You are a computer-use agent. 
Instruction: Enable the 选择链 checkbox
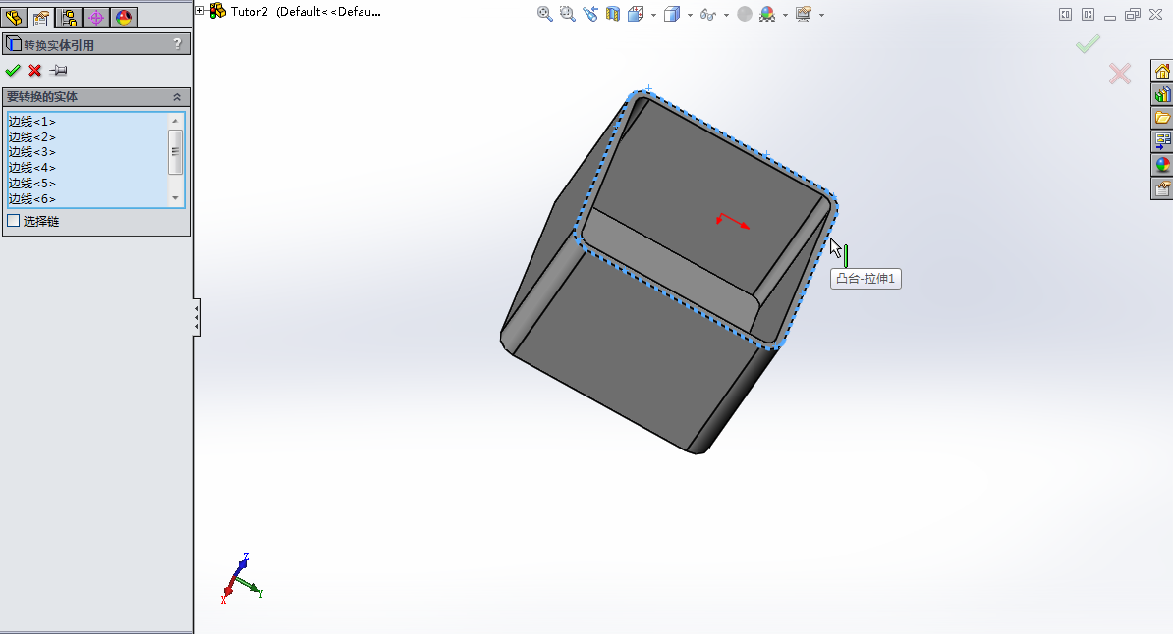point(14,221)
